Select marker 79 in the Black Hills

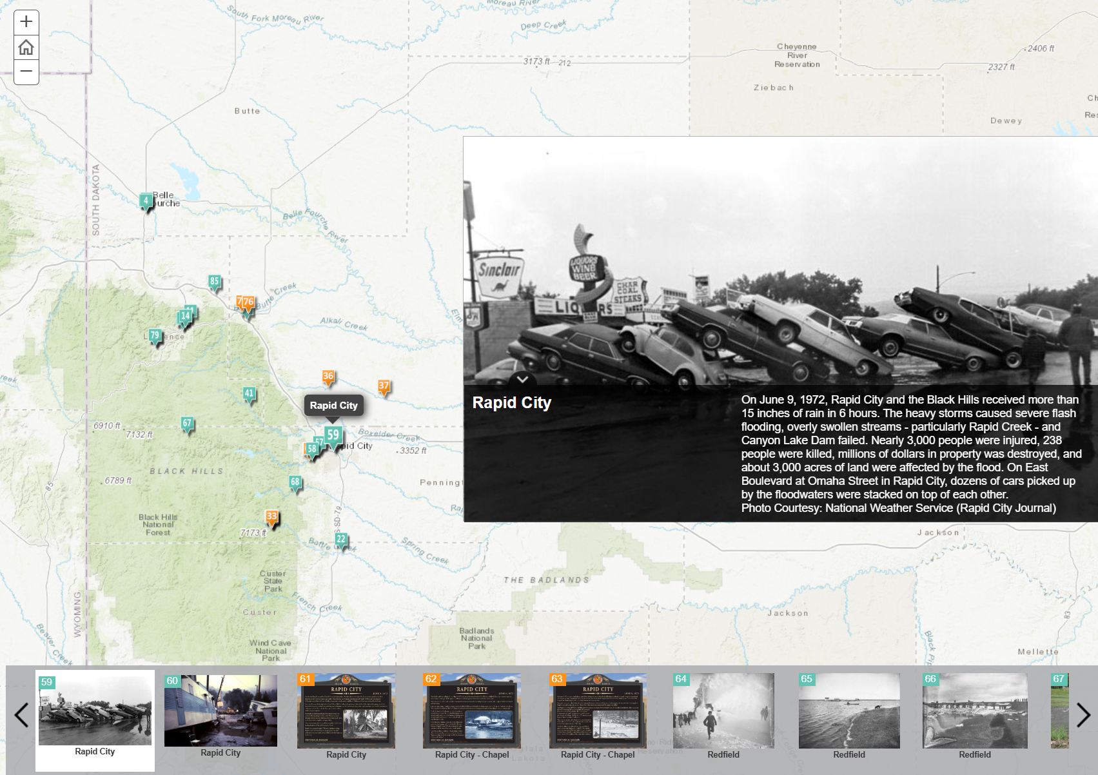[x=154, y=335]
